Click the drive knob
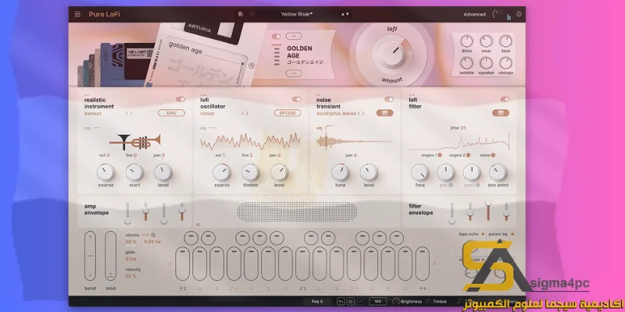625x312 pixels. click(x=466, y=41)
